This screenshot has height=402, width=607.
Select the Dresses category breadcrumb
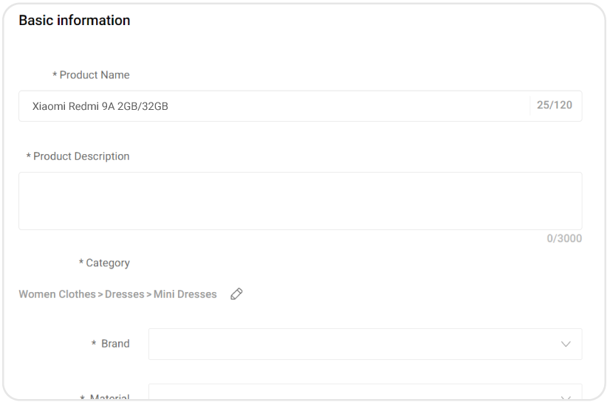click(124, 294)
